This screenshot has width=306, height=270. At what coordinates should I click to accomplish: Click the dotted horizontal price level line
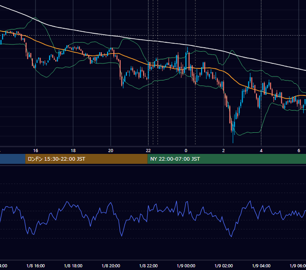[x=153, y=36]
